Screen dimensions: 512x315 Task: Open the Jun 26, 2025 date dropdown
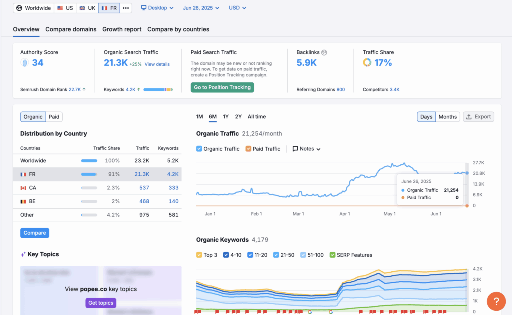202,8
